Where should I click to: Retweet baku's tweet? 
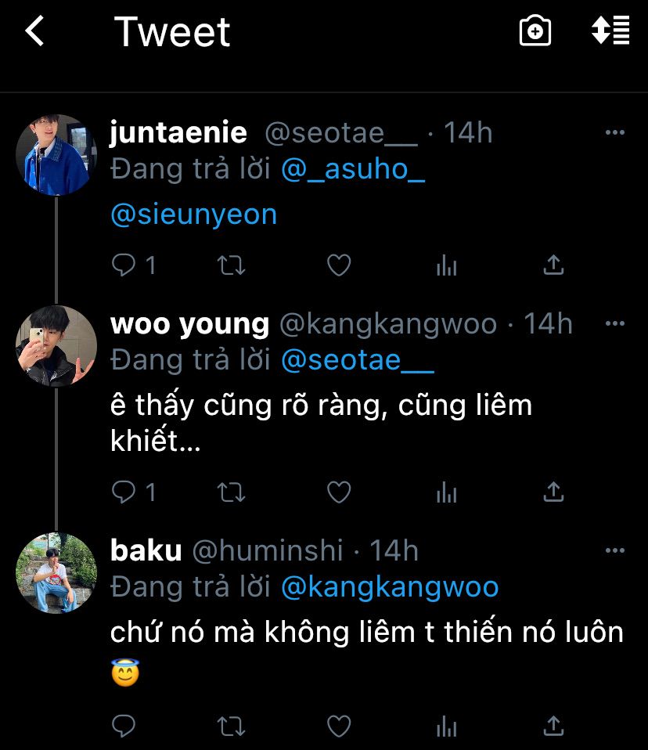pos(231,726)
